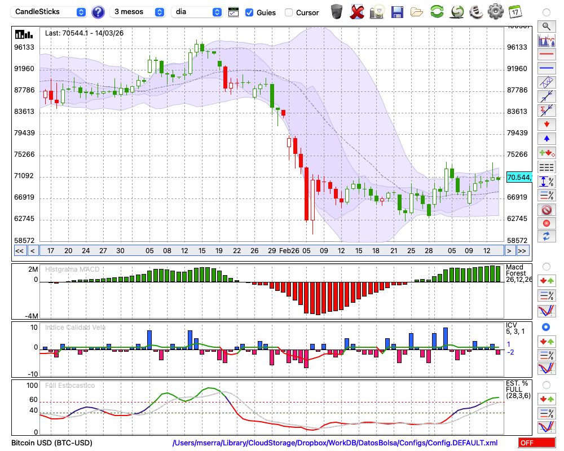564x451 pixels.
Task: Click the red horizontal line tool
Action: point(546,55)
